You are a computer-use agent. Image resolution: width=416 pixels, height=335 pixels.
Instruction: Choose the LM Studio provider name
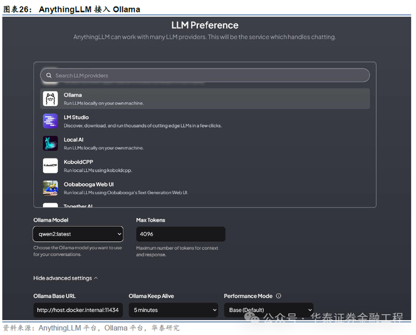pyautogui.click(x=76, y=117)
